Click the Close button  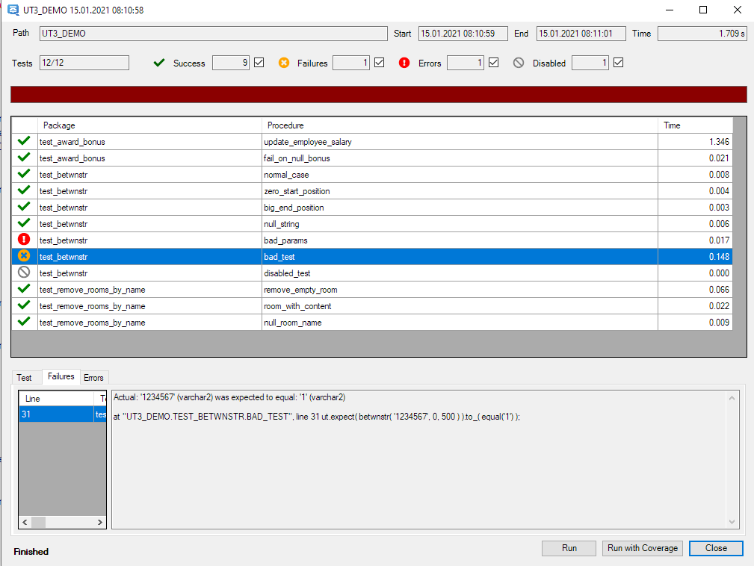point(716,548)
